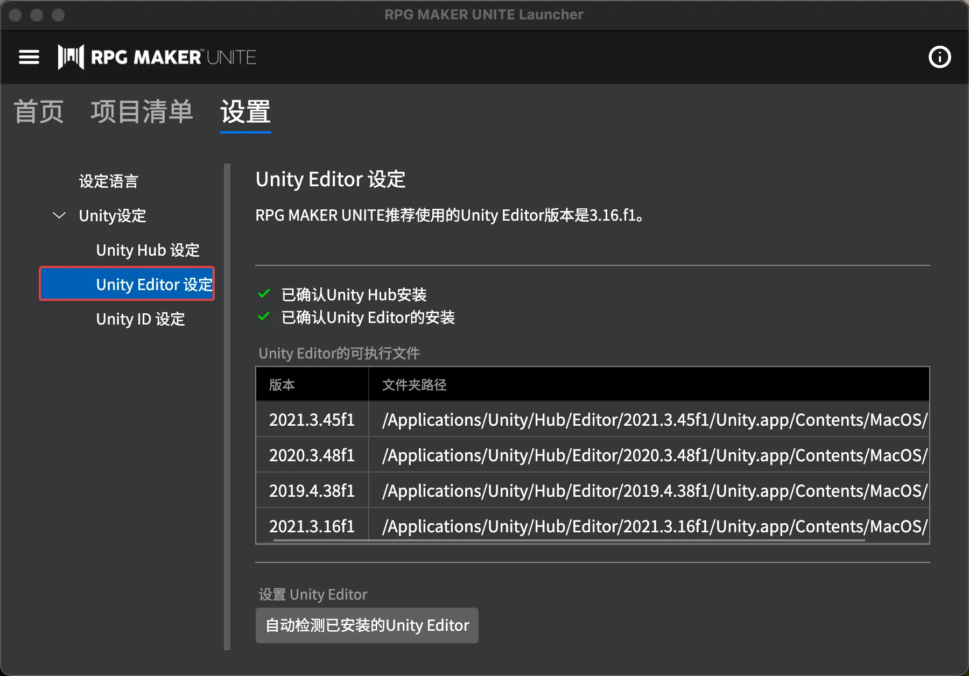Click the 已确认Unity Hub安装 status text
969x676 pixels.
point(354,295)
